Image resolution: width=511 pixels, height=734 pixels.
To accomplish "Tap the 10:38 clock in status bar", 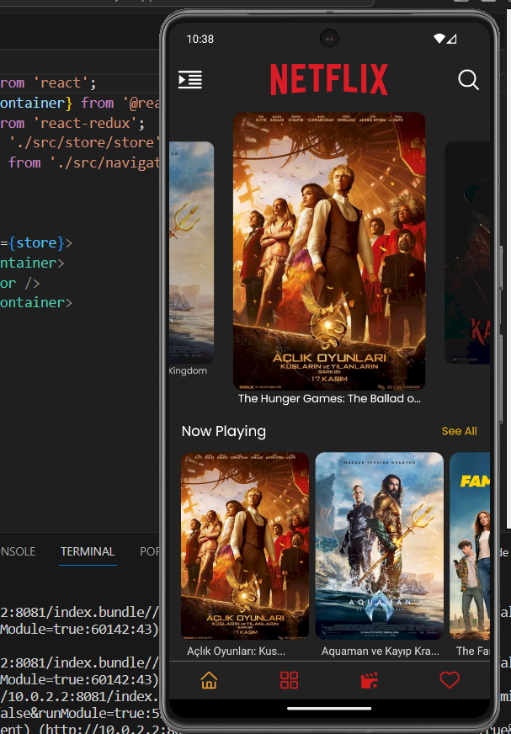I will (200, 39).
